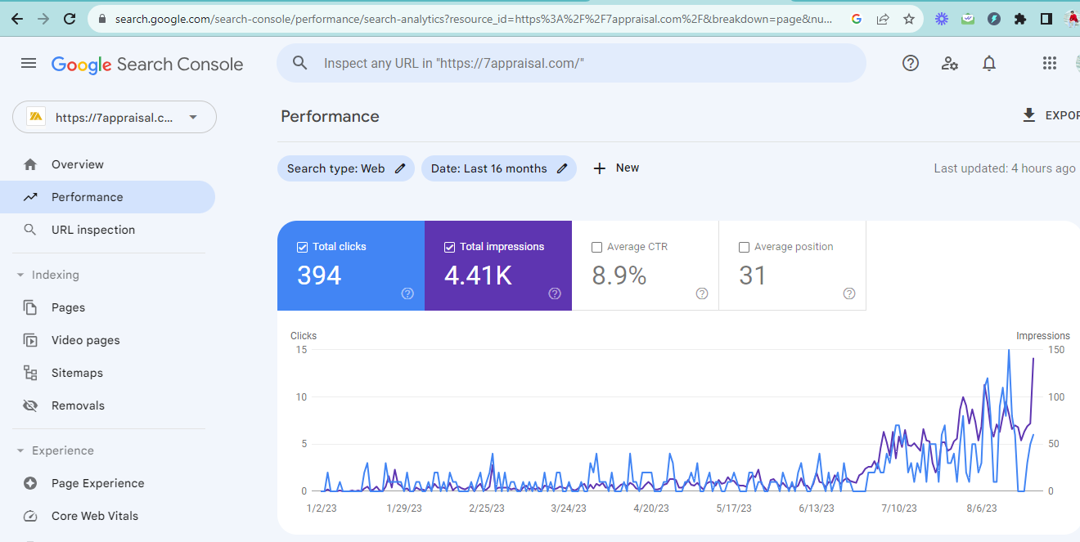Click the Export download icon
1080x542 pixels.
[1029, 115]
